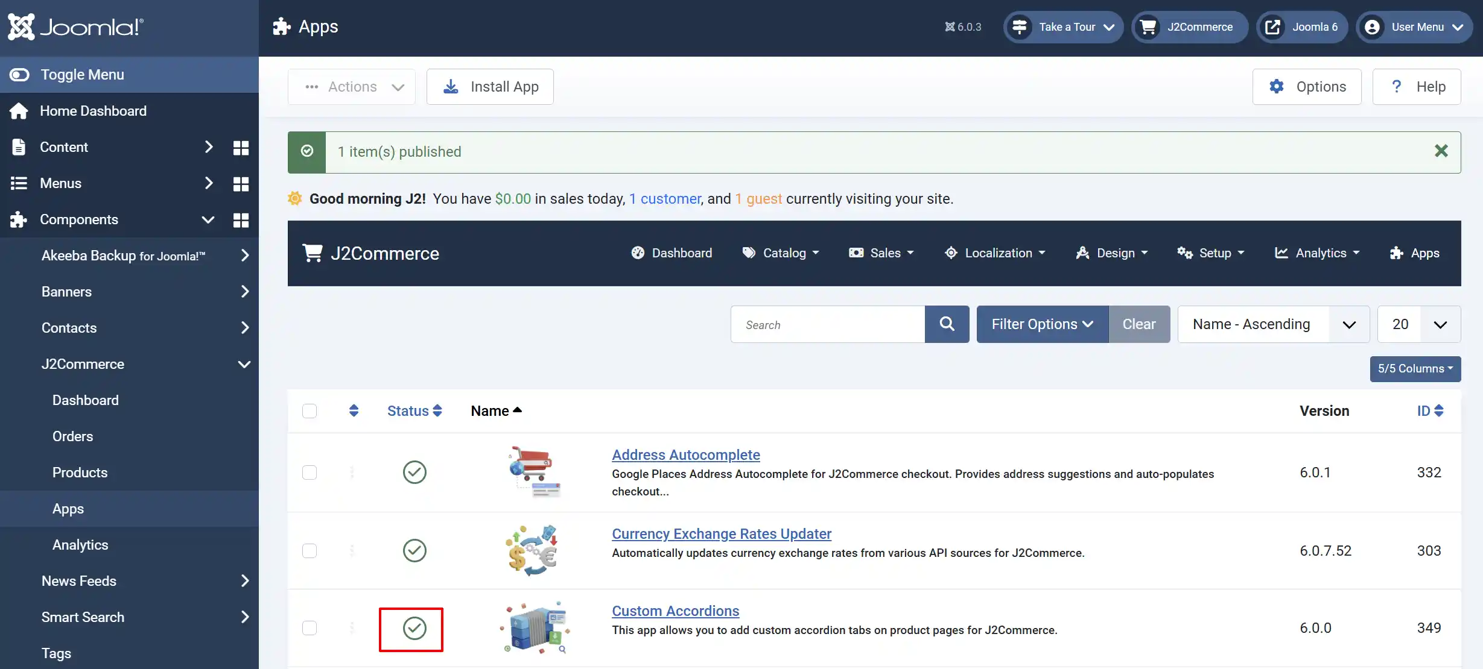
Task: Click the magnifier search button
Action: (947, 324)
